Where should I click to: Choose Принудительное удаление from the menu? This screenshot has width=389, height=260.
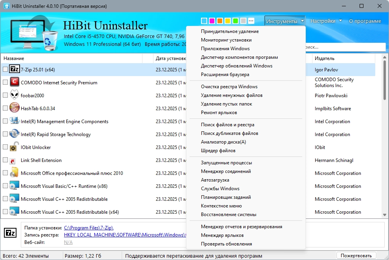coord(230,31)
